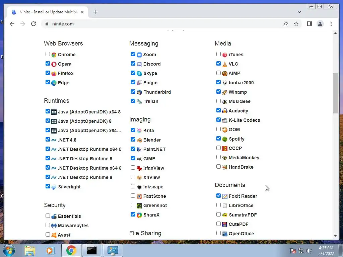This screenshot has height=257, width=343.
Task: Open the Command Prompt taskbar icon
Action: 92,250
